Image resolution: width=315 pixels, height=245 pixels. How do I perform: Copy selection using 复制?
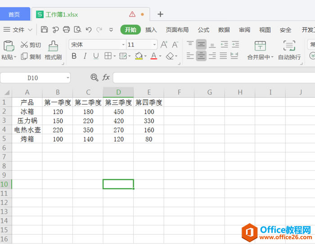[x=31, y=57]
